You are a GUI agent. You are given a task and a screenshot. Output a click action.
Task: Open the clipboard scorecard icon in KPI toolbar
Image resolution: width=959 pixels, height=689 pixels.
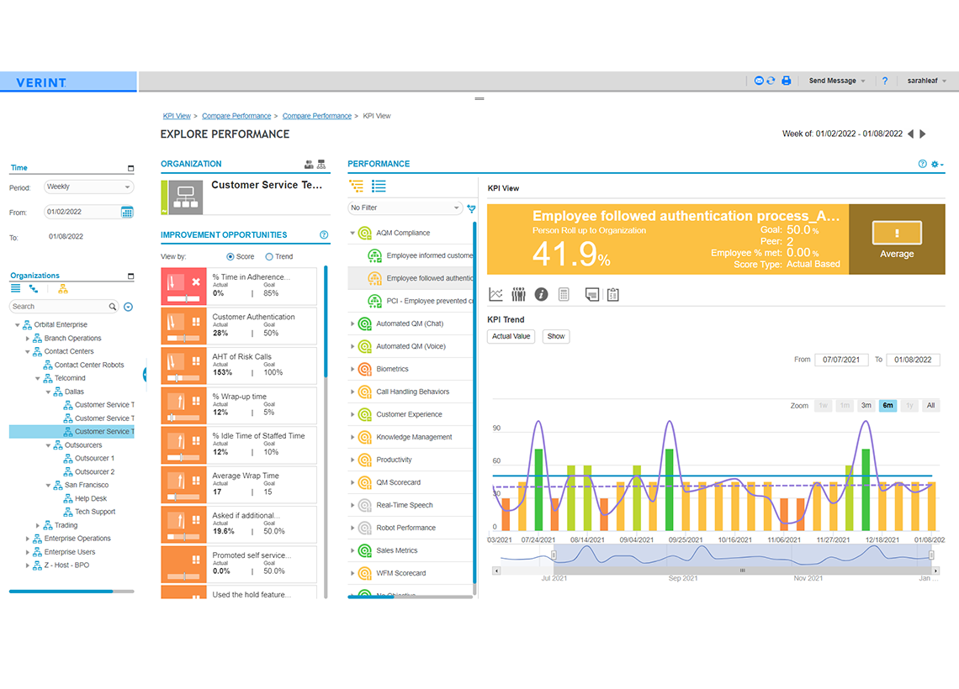[612, 294]
